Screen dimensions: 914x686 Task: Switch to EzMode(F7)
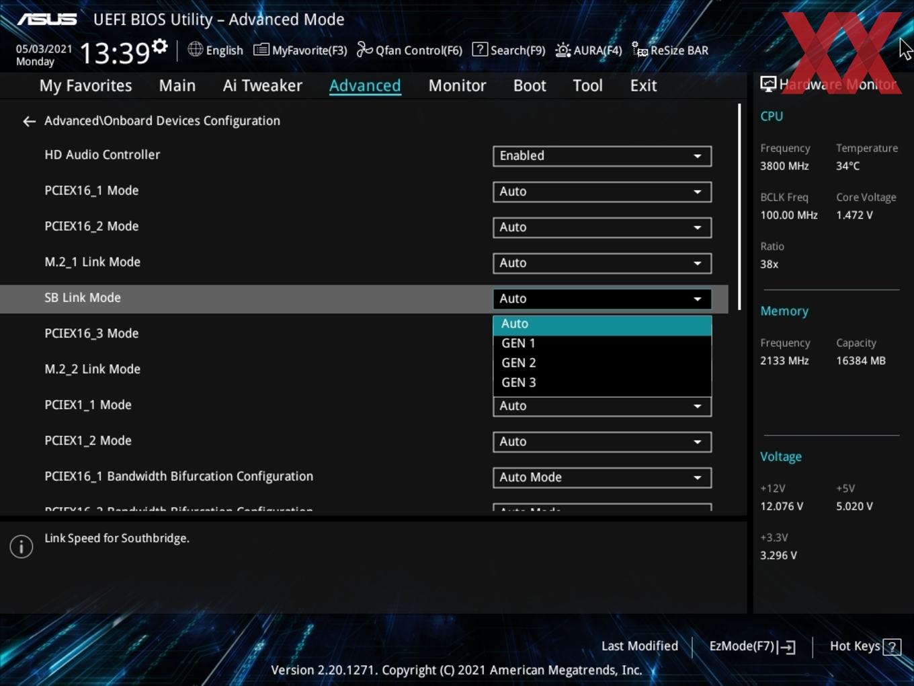tap(752, 646)
